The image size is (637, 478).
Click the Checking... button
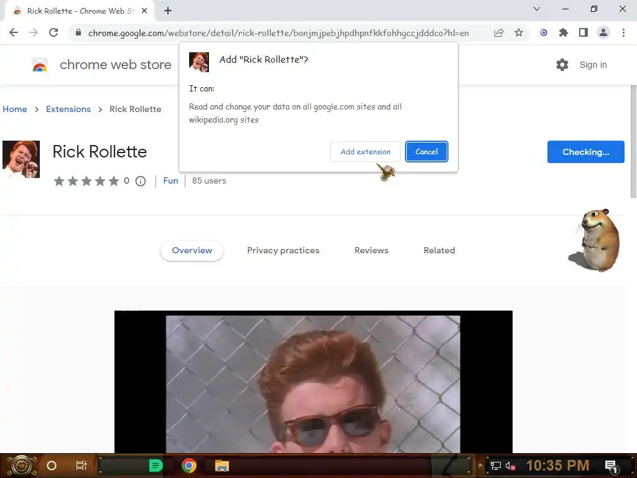585,152
